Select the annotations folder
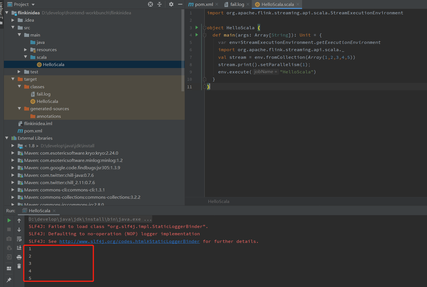Screen dimensions: 427x287 click(94, 116)
